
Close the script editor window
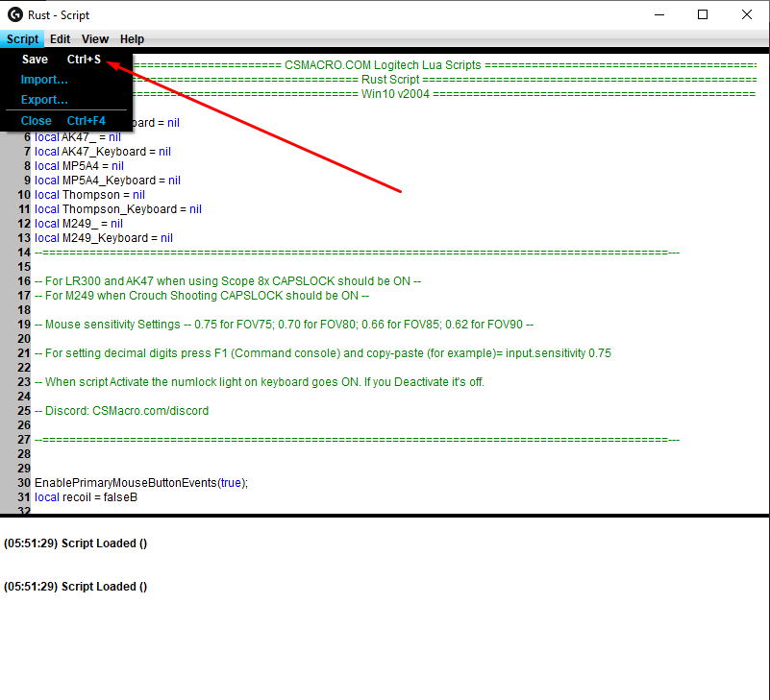747,14
